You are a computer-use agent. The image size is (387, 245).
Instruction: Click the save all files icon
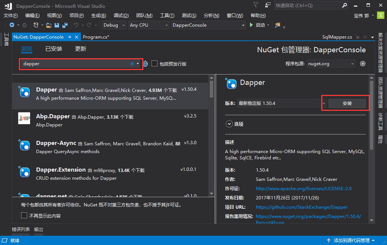pyautogui.click(x=65, y=25)
